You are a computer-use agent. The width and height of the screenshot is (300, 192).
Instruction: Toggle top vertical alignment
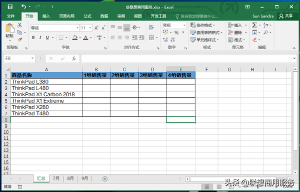pyautogui.click(x=113, y=27)
